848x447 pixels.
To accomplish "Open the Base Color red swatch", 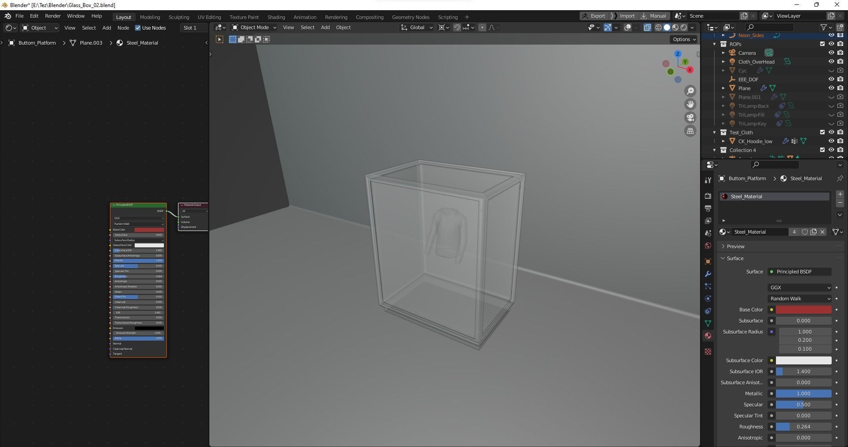I will click(x=803, y=310).
